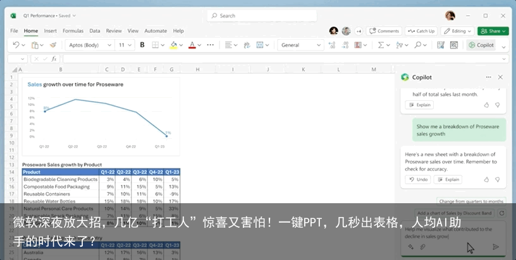Click the formula bar cancel X icon
The width and height of the screenshot is (516, 260).
pyautogui.click(x=37, y=59)
